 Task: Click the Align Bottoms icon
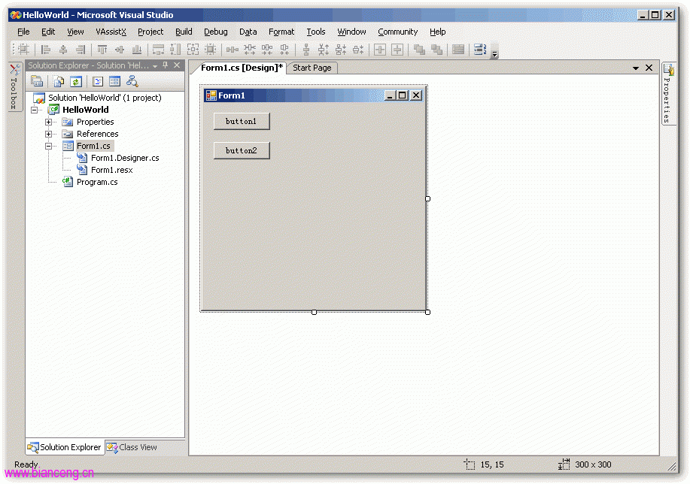(137, 50)
